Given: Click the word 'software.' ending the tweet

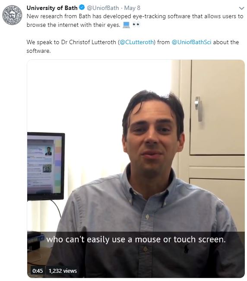Looking at the screenshot, I should [38, 51].
